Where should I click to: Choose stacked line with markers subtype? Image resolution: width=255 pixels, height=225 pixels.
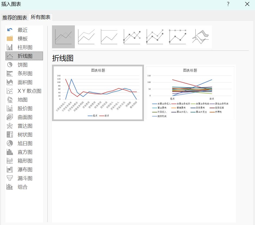(155, 37)
